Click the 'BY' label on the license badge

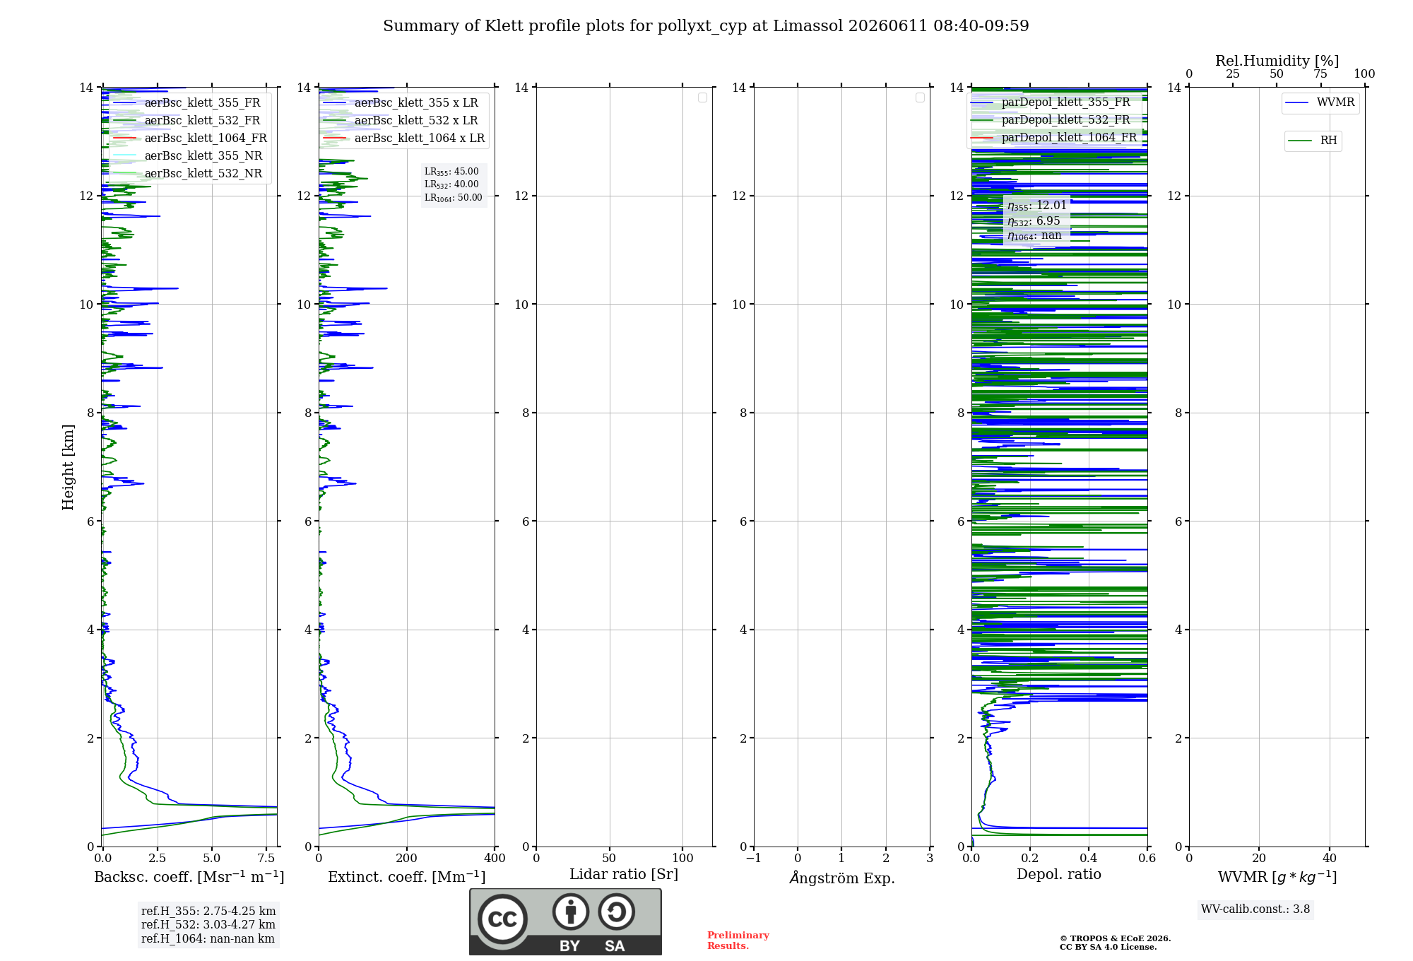click(569, 946)
